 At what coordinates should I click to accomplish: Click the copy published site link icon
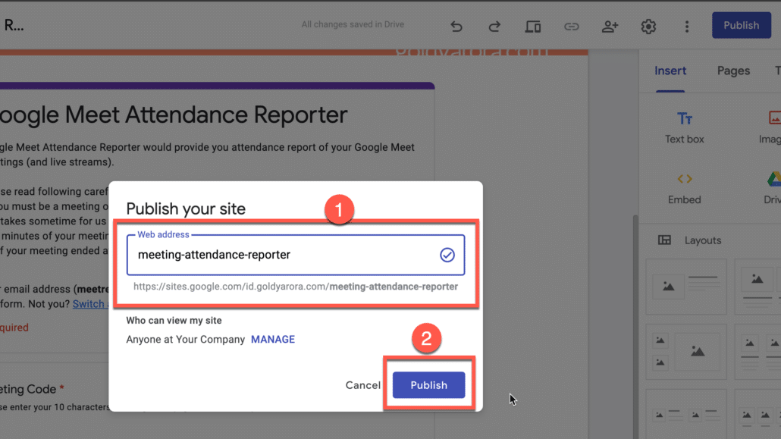[x=571, y=26]
